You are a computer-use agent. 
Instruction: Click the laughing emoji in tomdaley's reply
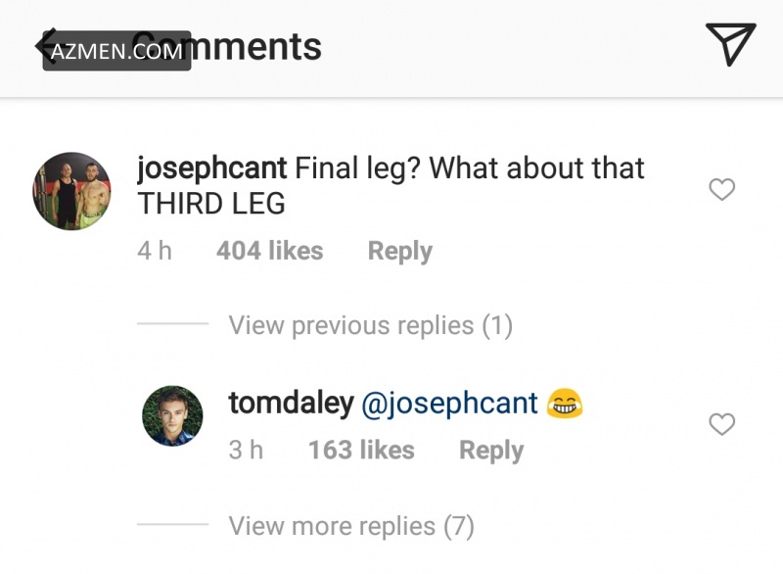(x=564, y=403)
